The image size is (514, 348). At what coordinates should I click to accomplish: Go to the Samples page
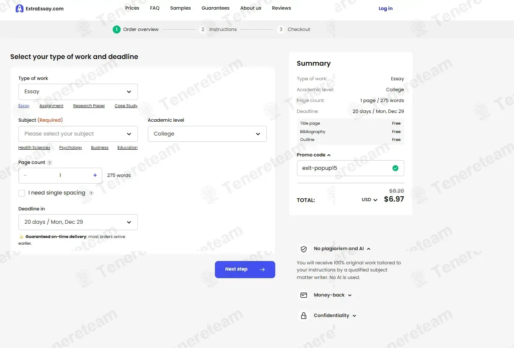tap(181, 8)
